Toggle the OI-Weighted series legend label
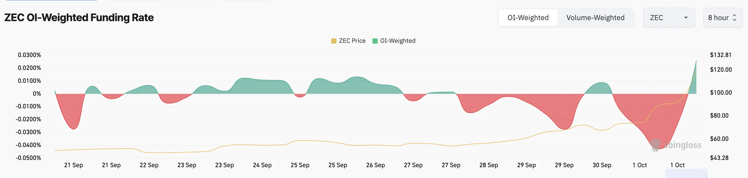 (x=398, y=41)
